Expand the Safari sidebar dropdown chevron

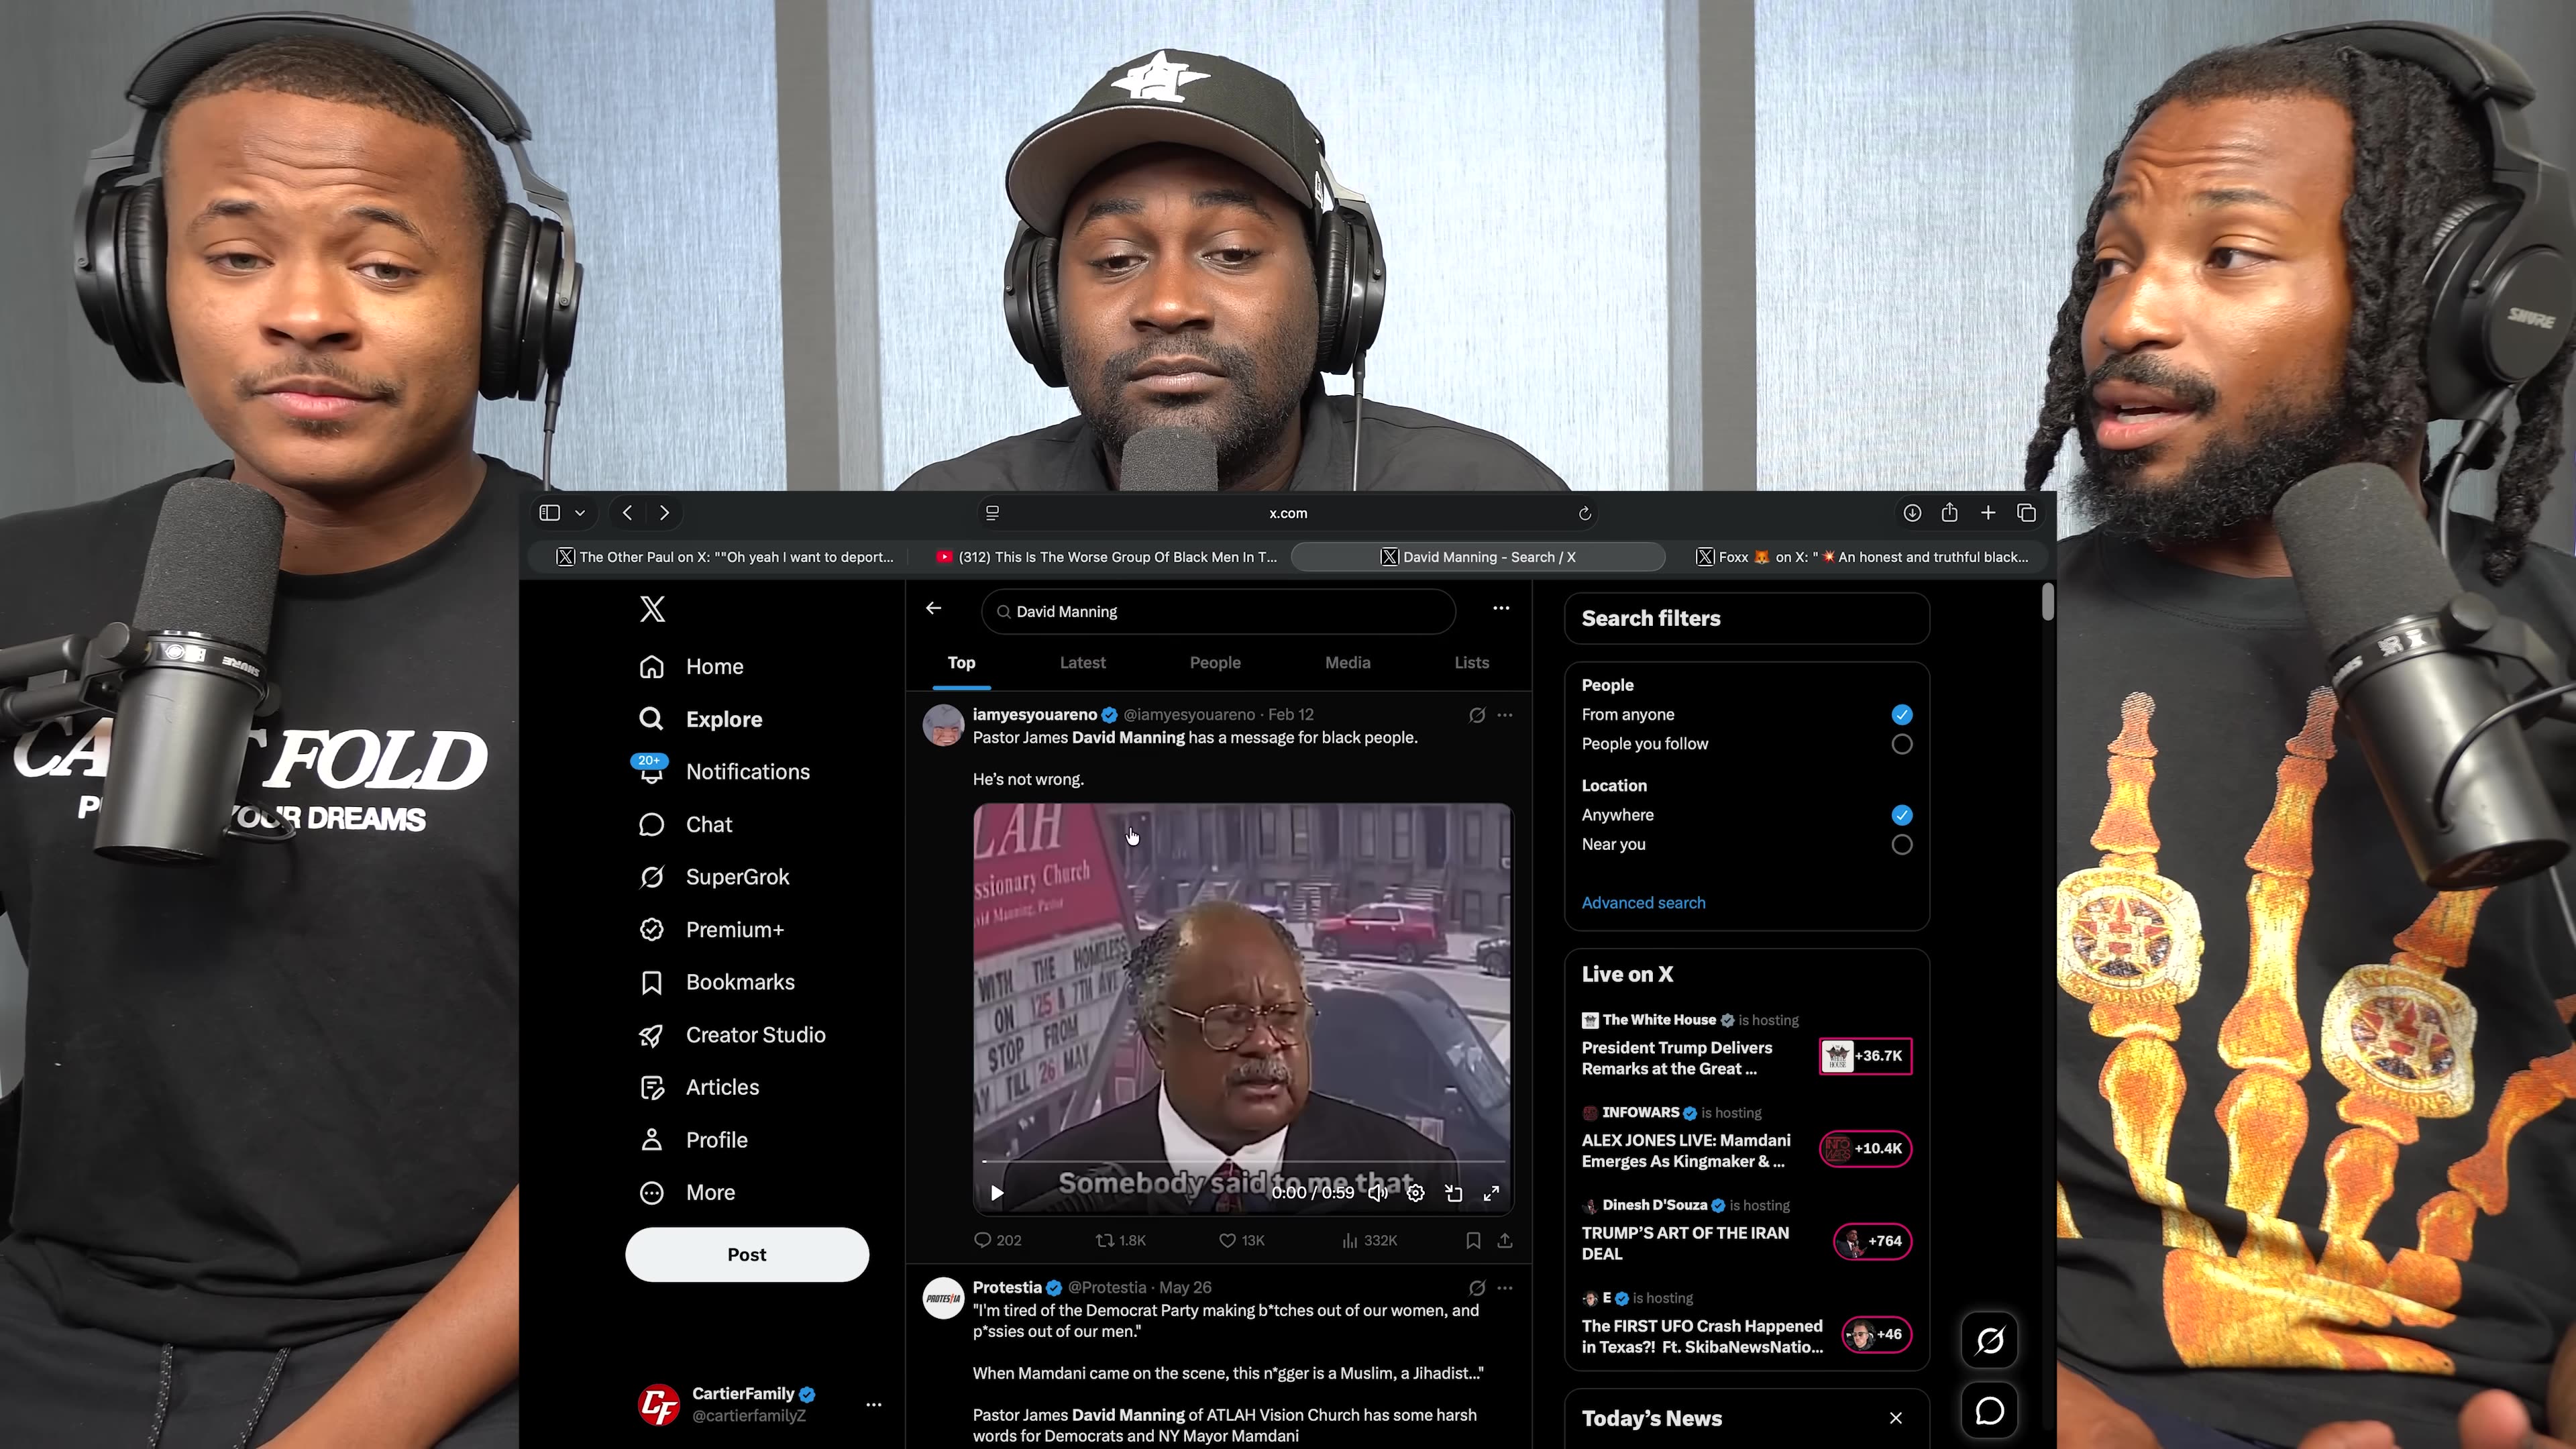pos(580,513)
